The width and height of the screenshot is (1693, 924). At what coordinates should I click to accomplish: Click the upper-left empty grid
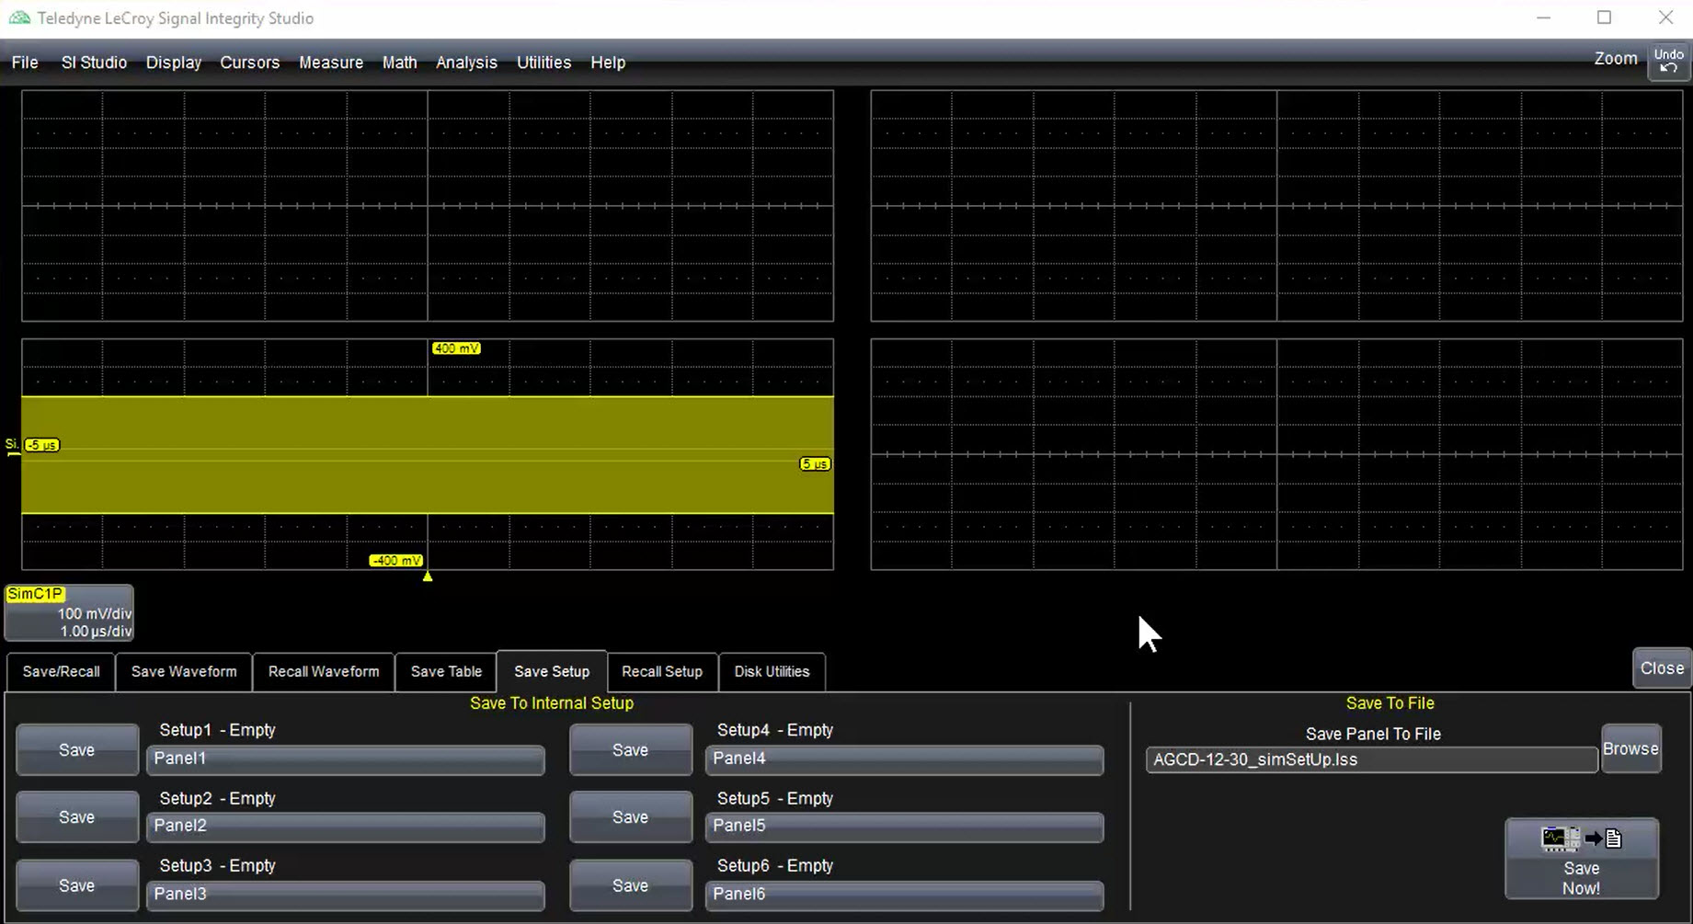coord(428,205)
